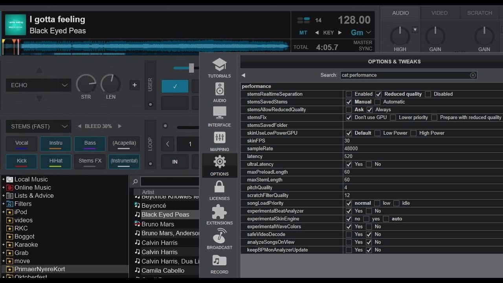This screenshot has height=283, width=503.
Task: Check stemsAllowReducedQuality Ask option
Action: tap(349, 110)
